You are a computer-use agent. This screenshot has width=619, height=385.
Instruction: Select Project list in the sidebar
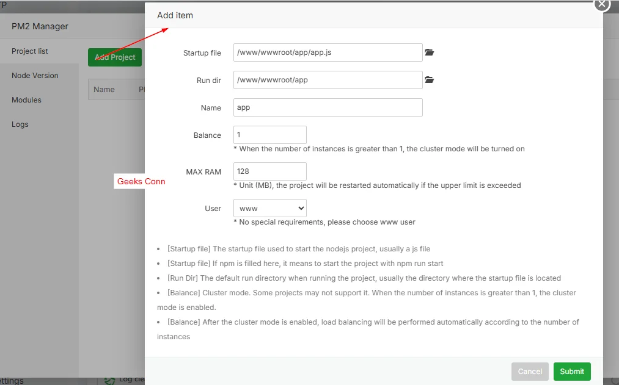coord(29,51)
